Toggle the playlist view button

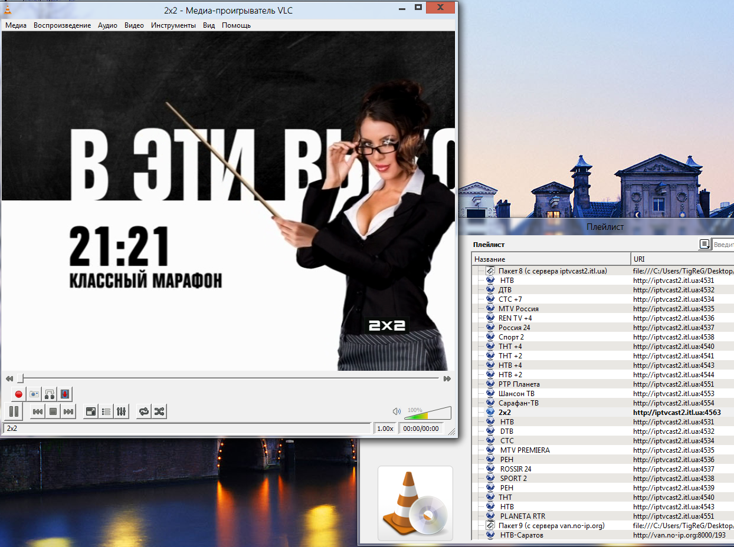point(106,411)
